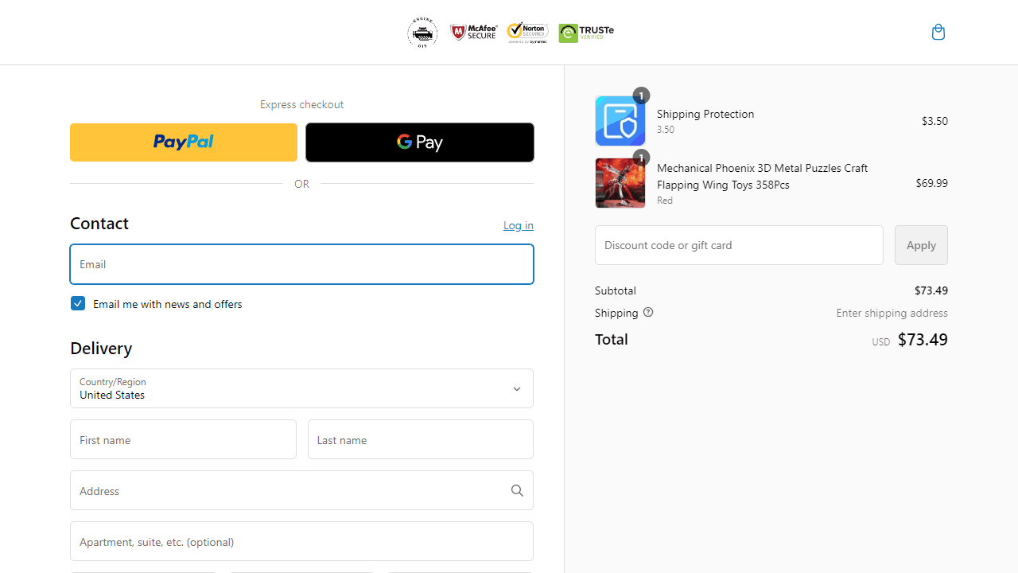Focus the Address field
The image size is (1018, 573).
pyautogui.click(x=301, y=490)
